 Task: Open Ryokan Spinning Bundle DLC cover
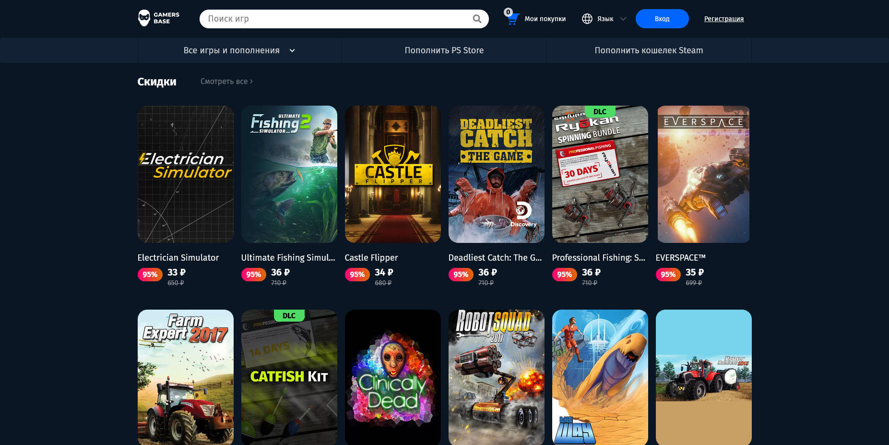(x=600, y=174)
